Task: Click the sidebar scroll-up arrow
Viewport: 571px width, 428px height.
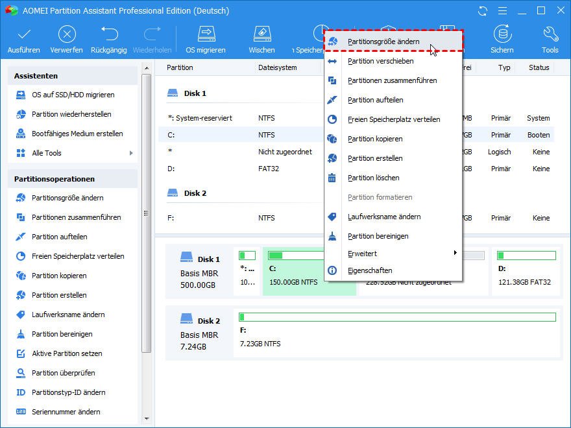Action: click(x=147, y=67)
